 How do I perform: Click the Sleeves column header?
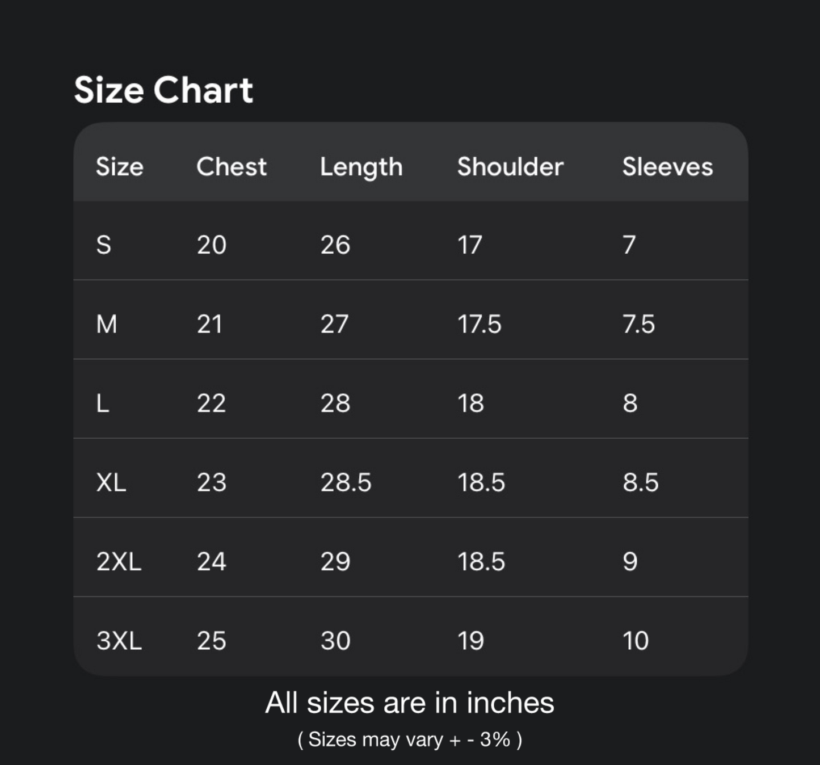(x=667, y=167)
